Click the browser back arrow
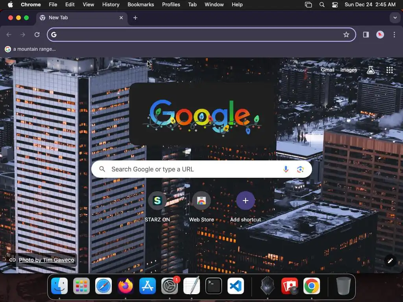This screenshot has width=403, height=302. point(9,35)
